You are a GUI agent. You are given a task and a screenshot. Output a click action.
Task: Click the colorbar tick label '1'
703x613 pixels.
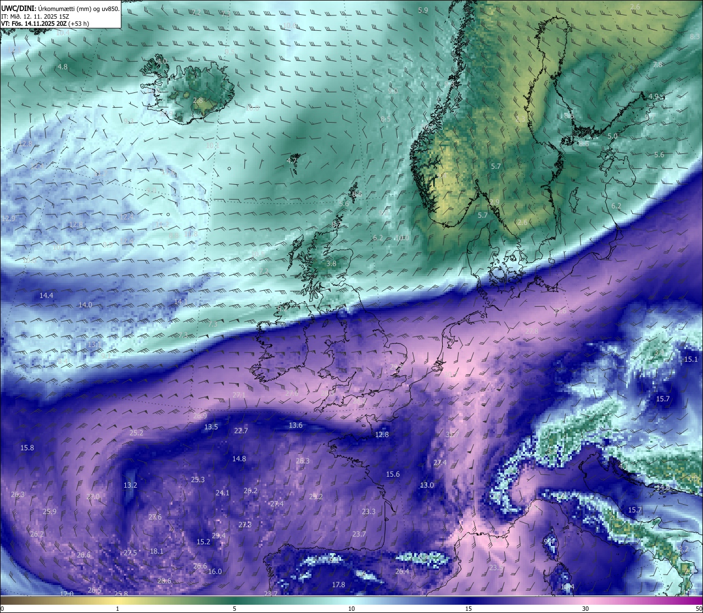click(x=118, y=609)
